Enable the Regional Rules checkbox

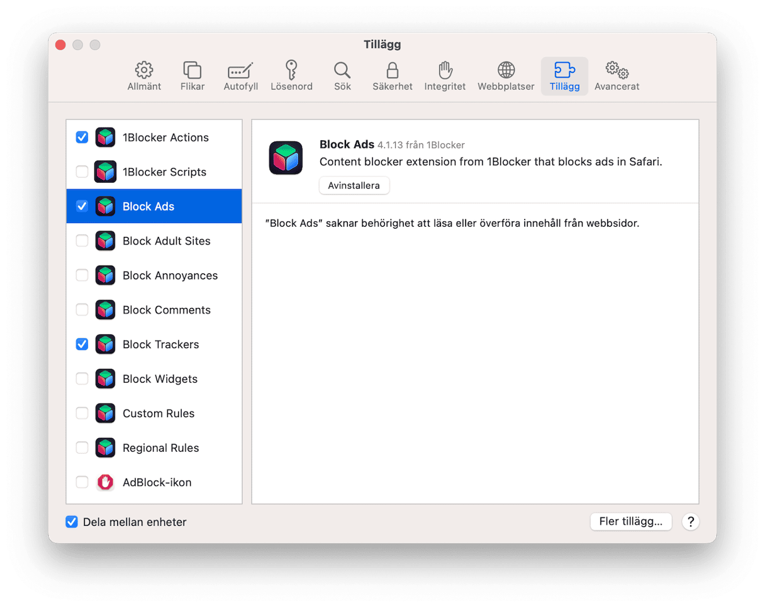coord(82,448)
